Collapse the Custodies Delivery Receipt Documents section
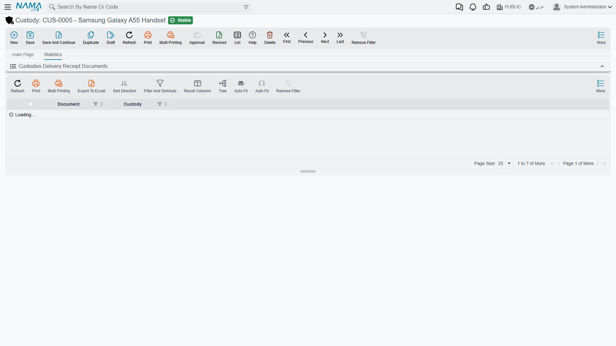Screen dimensions: 616x346 (602, 66)
